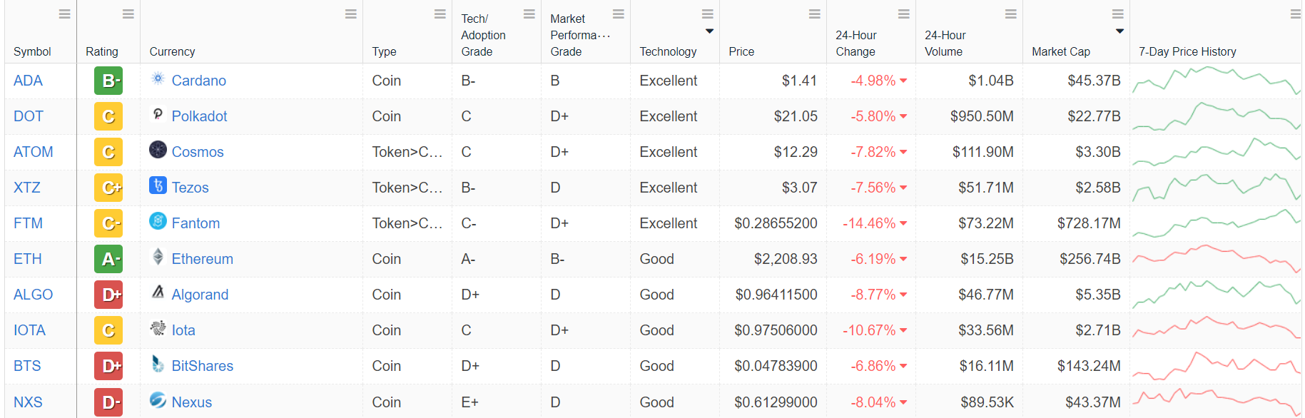The image size is (1305, 418).
Task: Open the Currency column hamburger menu
Action: coord(350,14)
